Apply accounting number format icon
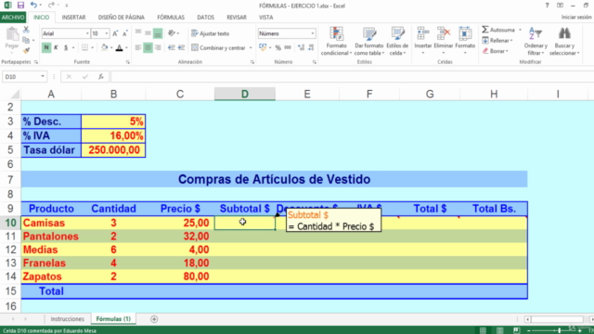 coord(262,47)
